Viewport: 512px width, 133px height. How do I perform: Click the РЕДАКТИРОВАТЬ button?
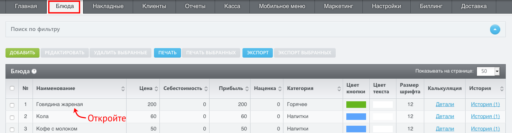tap(65, 53)
